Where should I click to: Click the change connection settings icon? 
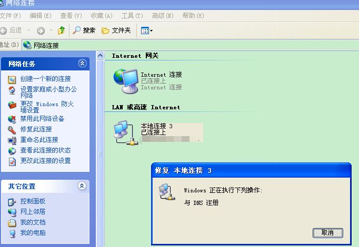12,161
